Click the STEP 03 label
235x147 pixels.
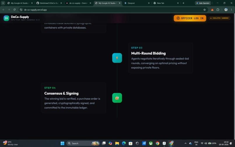(137, 48)
